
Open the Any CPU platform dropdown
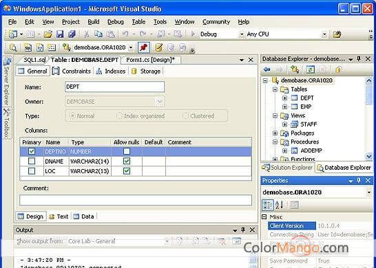pos(324,34)
